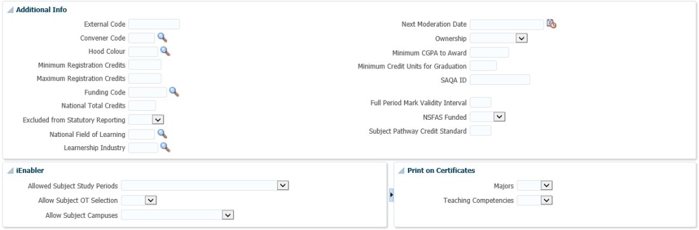Viewport: 699px width, 230px height.
Task: Open Allowed Subject Study Periods dropdown
Action: tap(283, 186)
